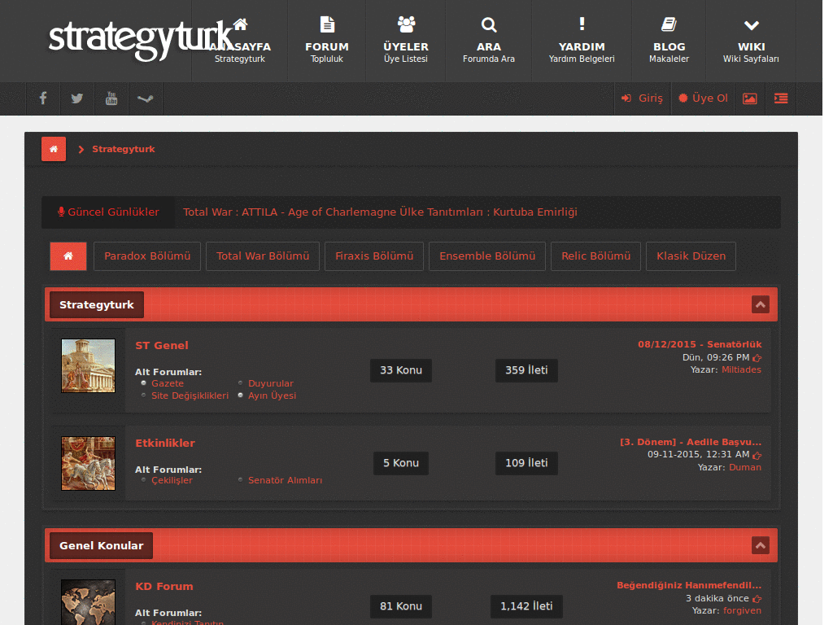
Task: Open the image gallery icon in top bar
Action: [749, 98]
